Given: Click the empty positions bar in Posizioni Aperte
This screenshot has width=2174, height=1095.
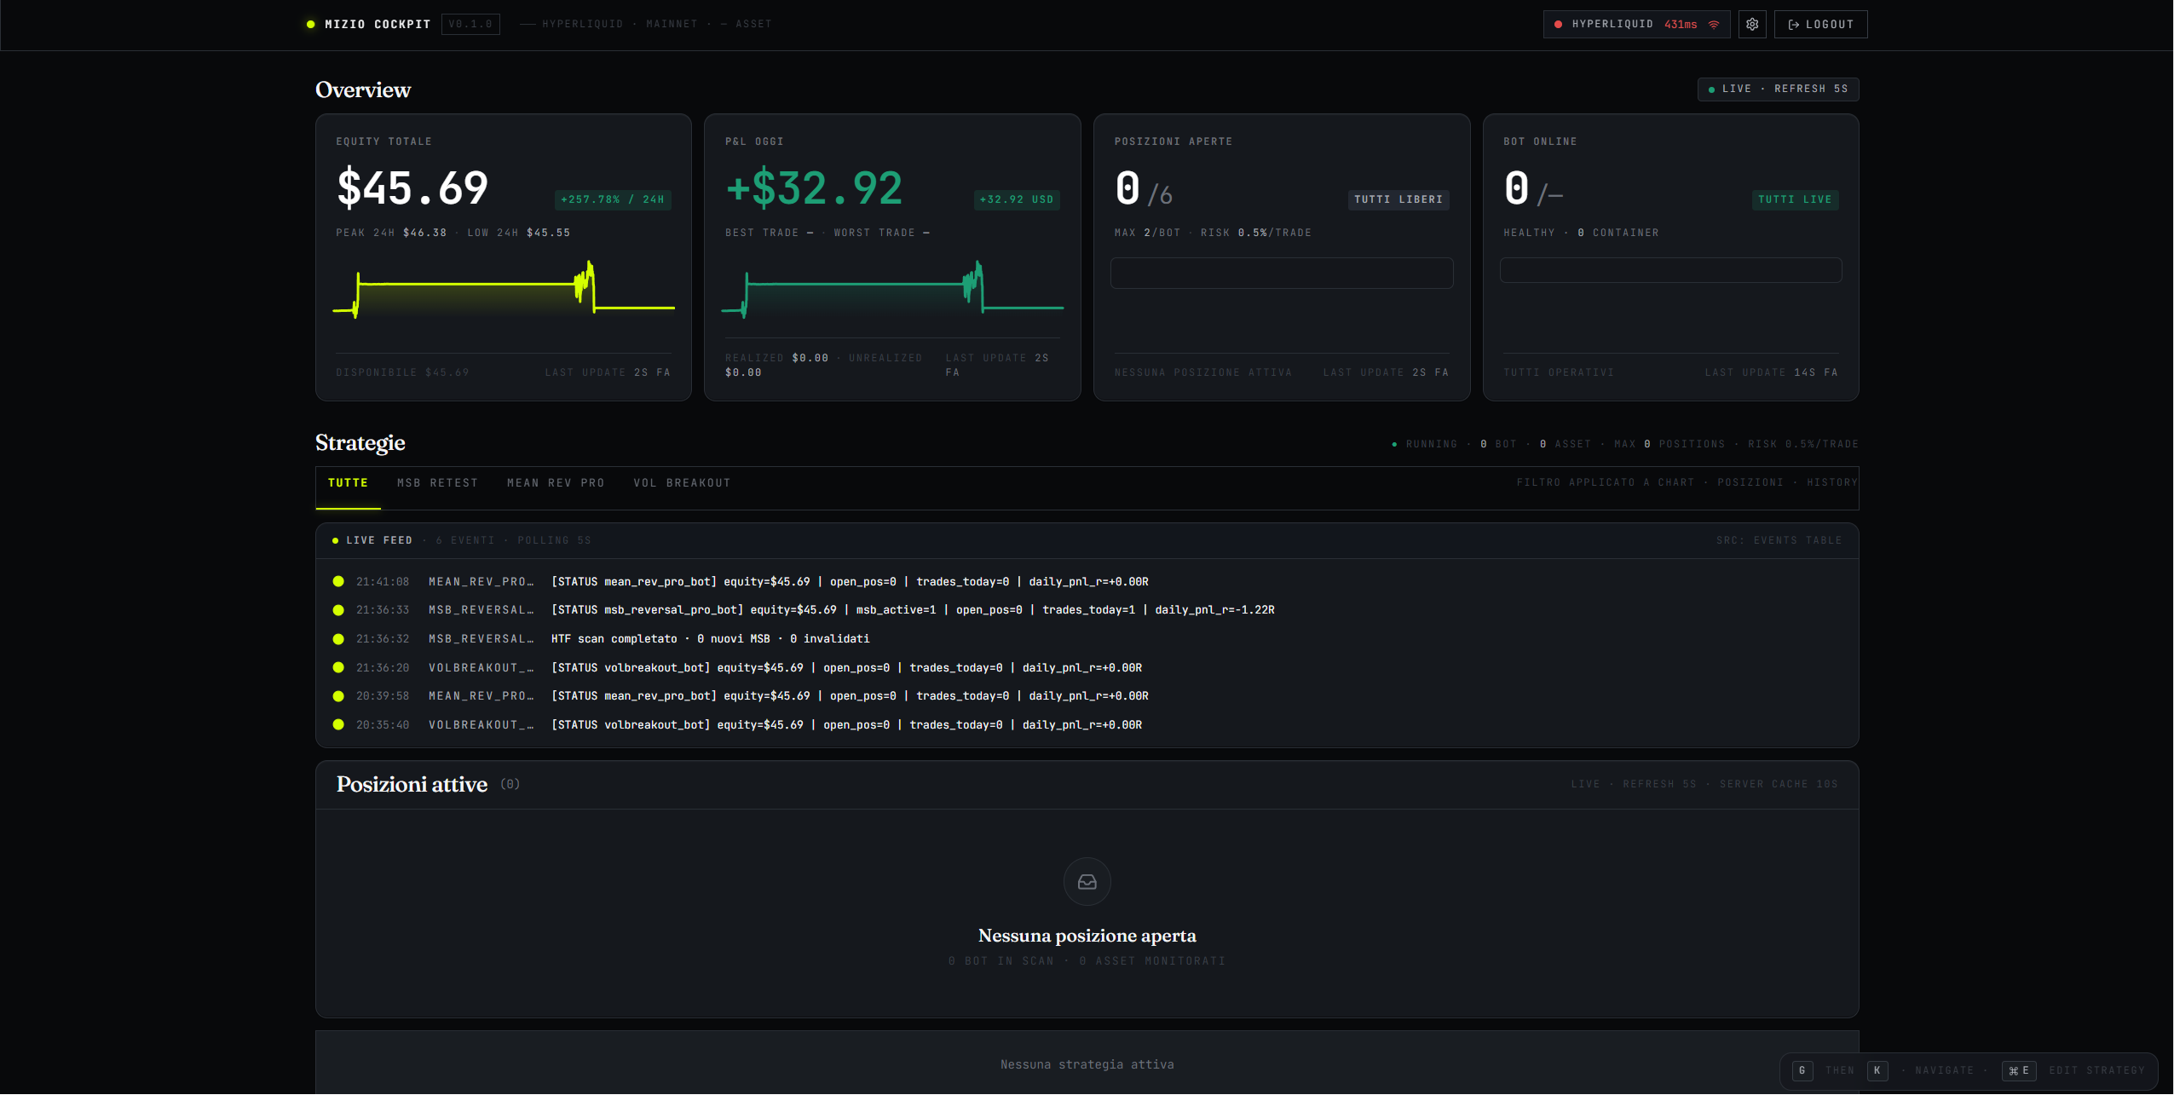Looking at the screenshot, I should 1282,274.
